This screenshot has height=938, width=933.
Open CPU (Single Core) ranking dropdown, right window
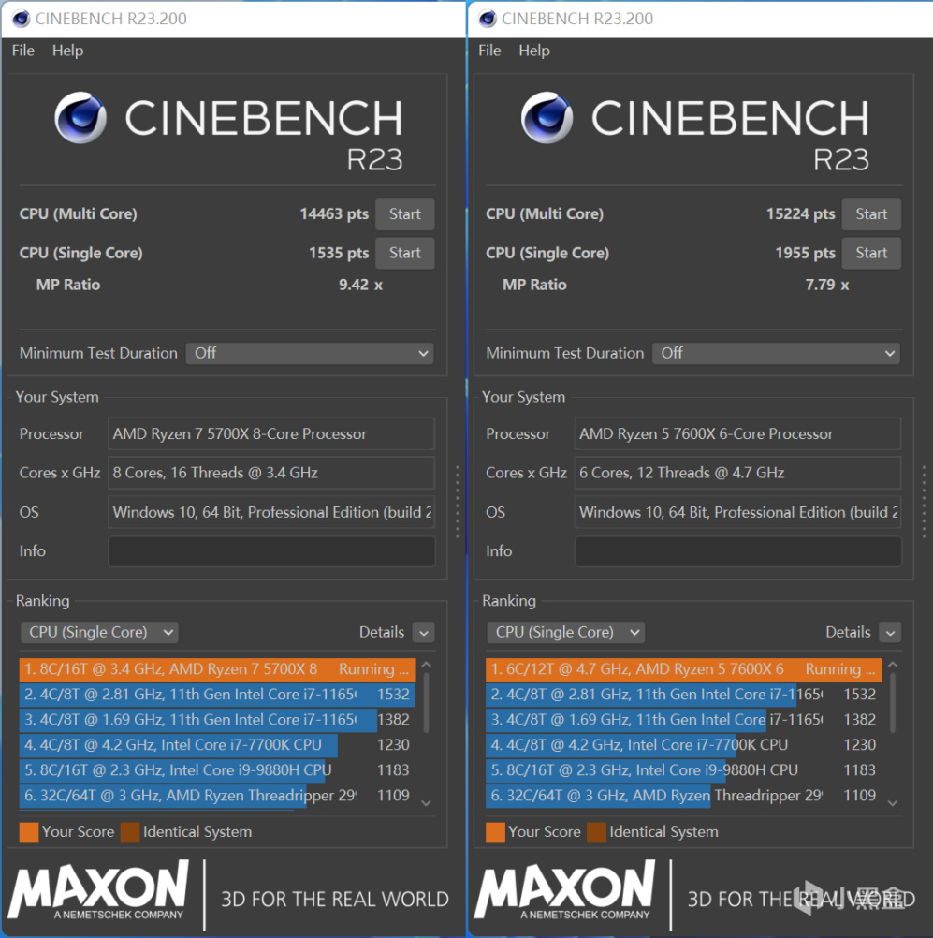click(566, 632)
